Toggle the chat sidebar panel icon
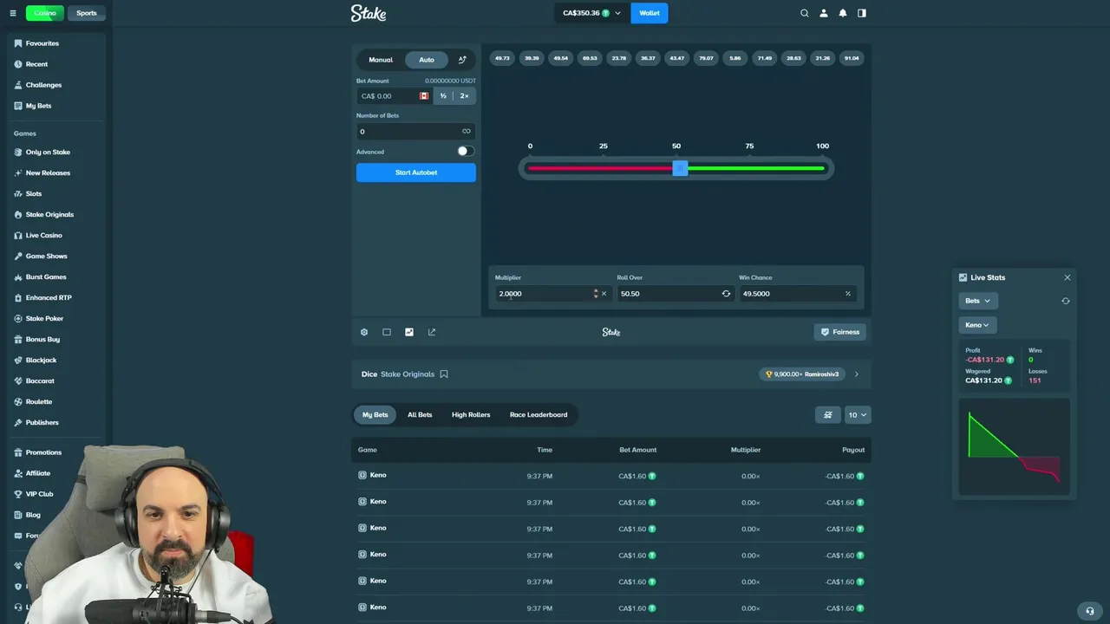This screenshot has height=624, width=1110. [862, 13]
